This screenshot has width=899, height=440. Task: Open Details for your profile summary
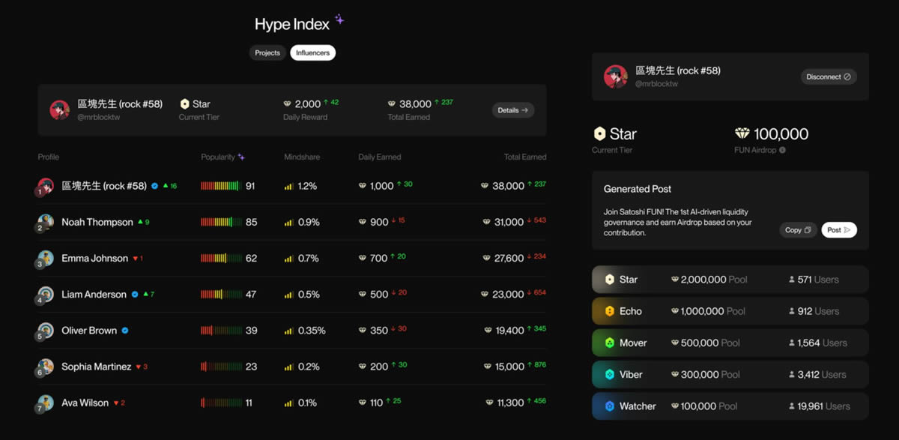513,110
